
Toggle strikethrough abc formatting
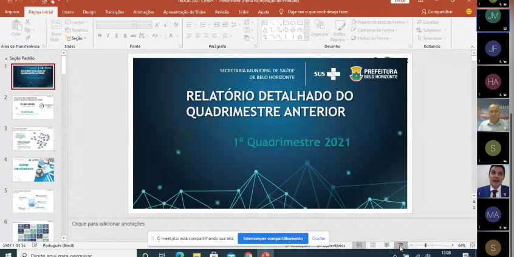coord(134,35)
